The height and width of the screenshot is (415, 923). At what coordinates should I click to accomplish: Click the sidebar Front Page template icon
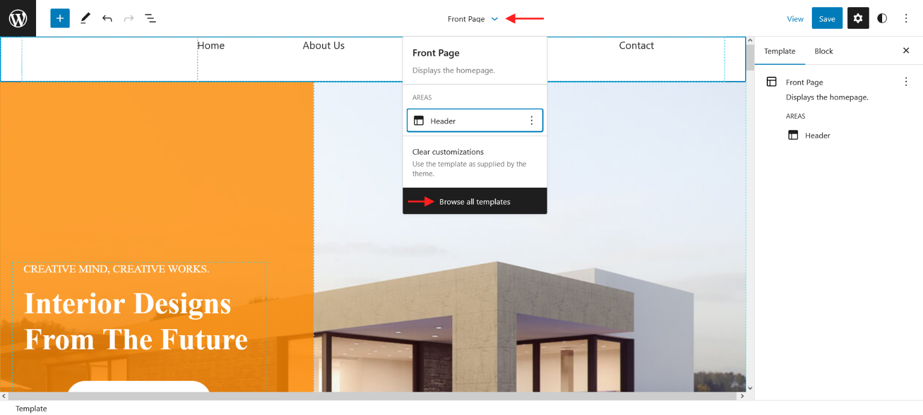772,82
